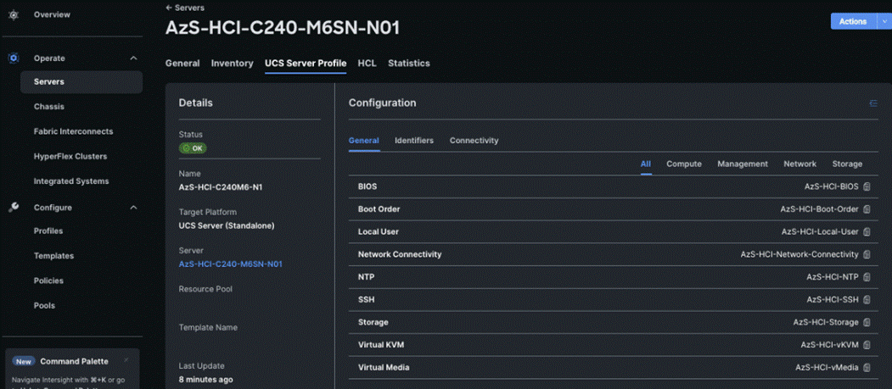This screenshot has width=892, height=389.
Task: Click the AzS-HCI-NTP policy name
Action: point(833,277)
